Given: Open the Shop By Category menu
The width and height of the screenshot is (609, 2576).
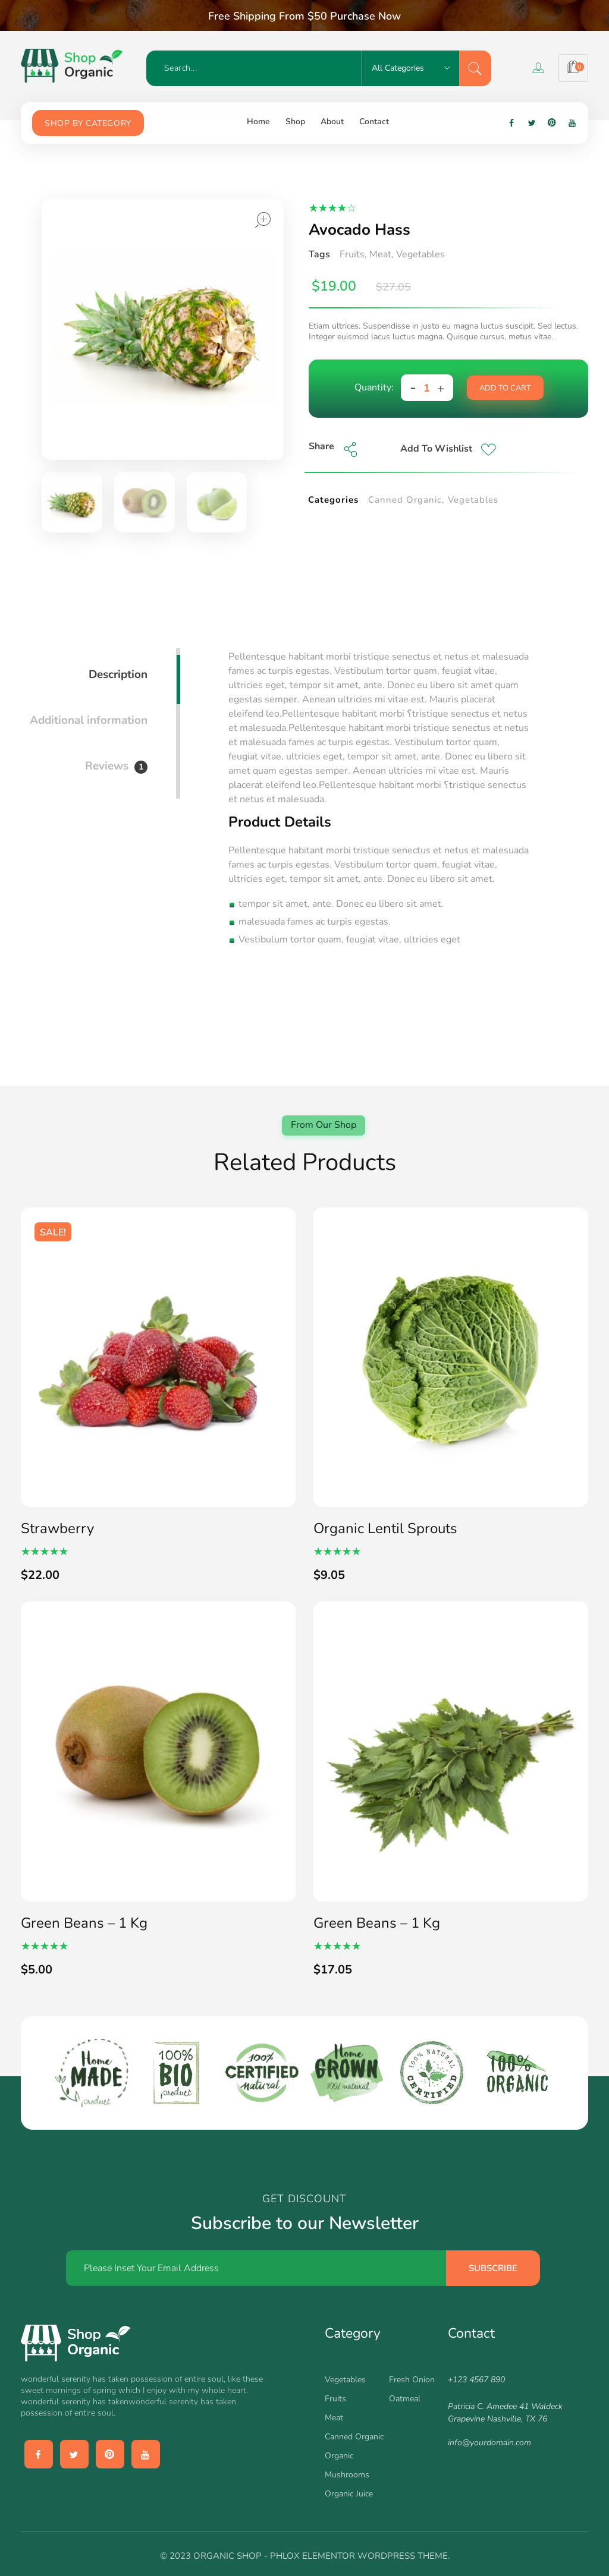Looking at the screenshot, I should (88, 123).
